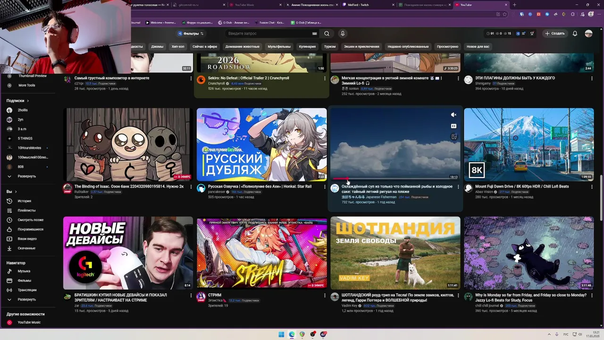Open options menu for БРАТИШКИН video

pos(191,296)
